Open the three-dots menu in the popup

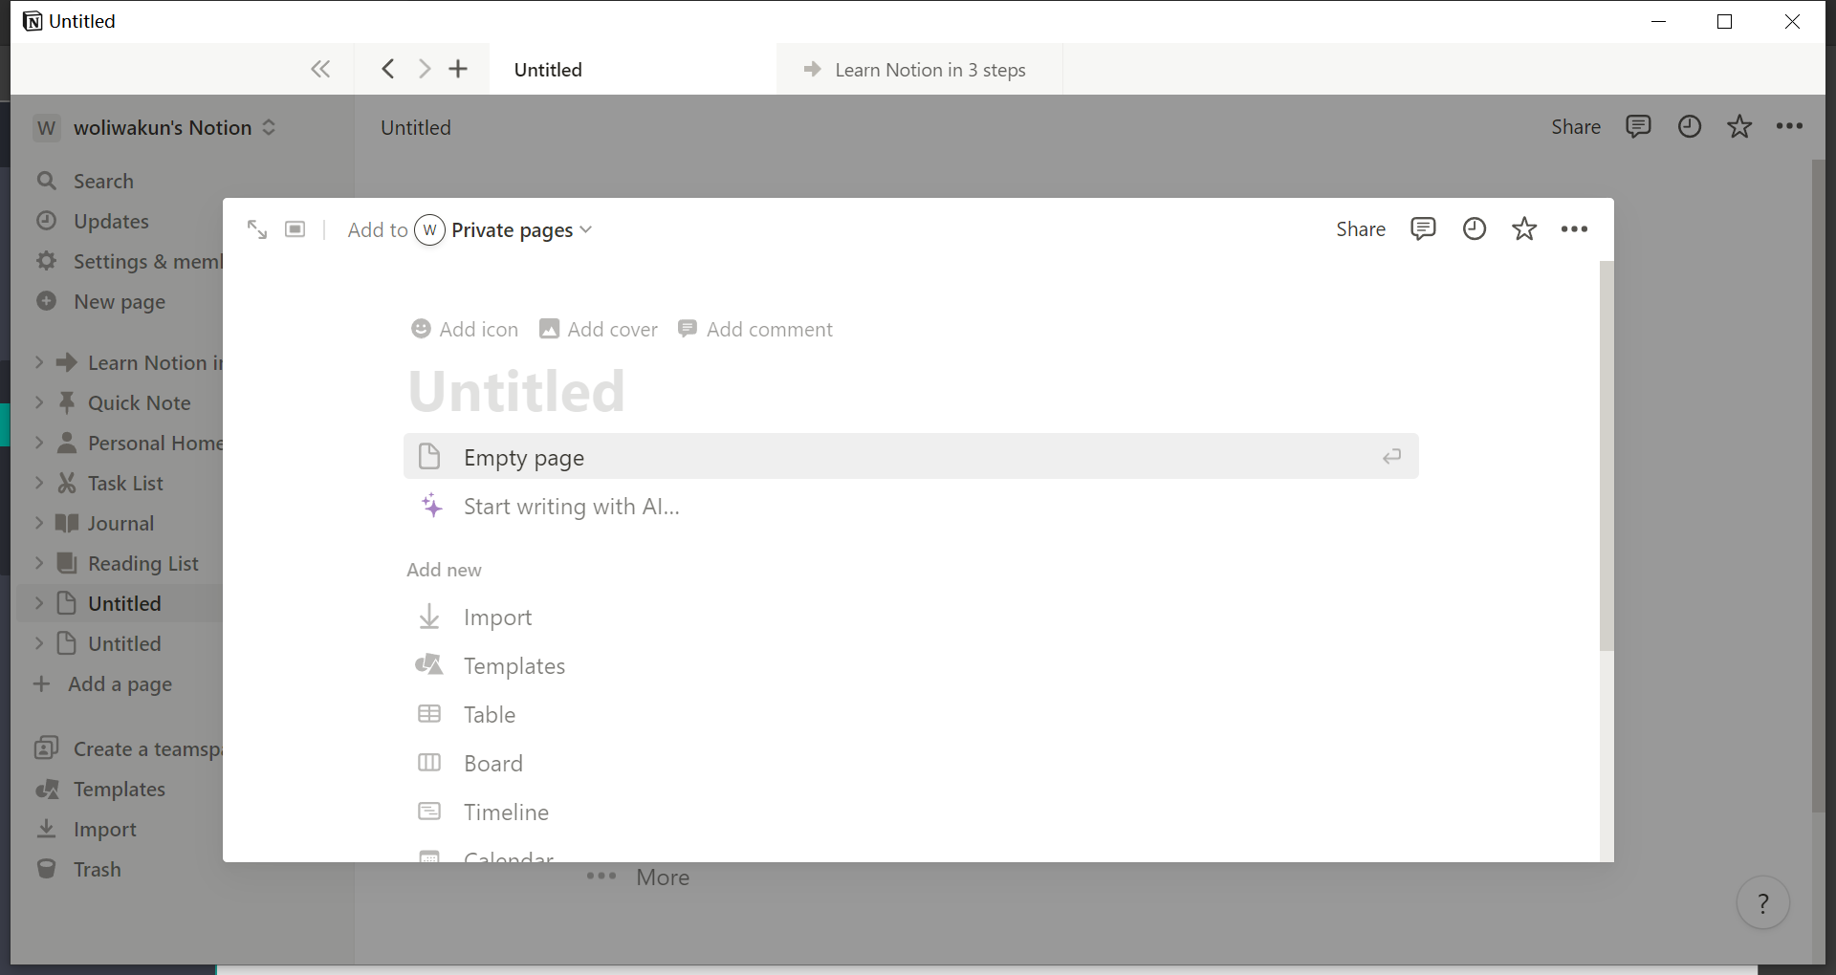(1574, 228)
